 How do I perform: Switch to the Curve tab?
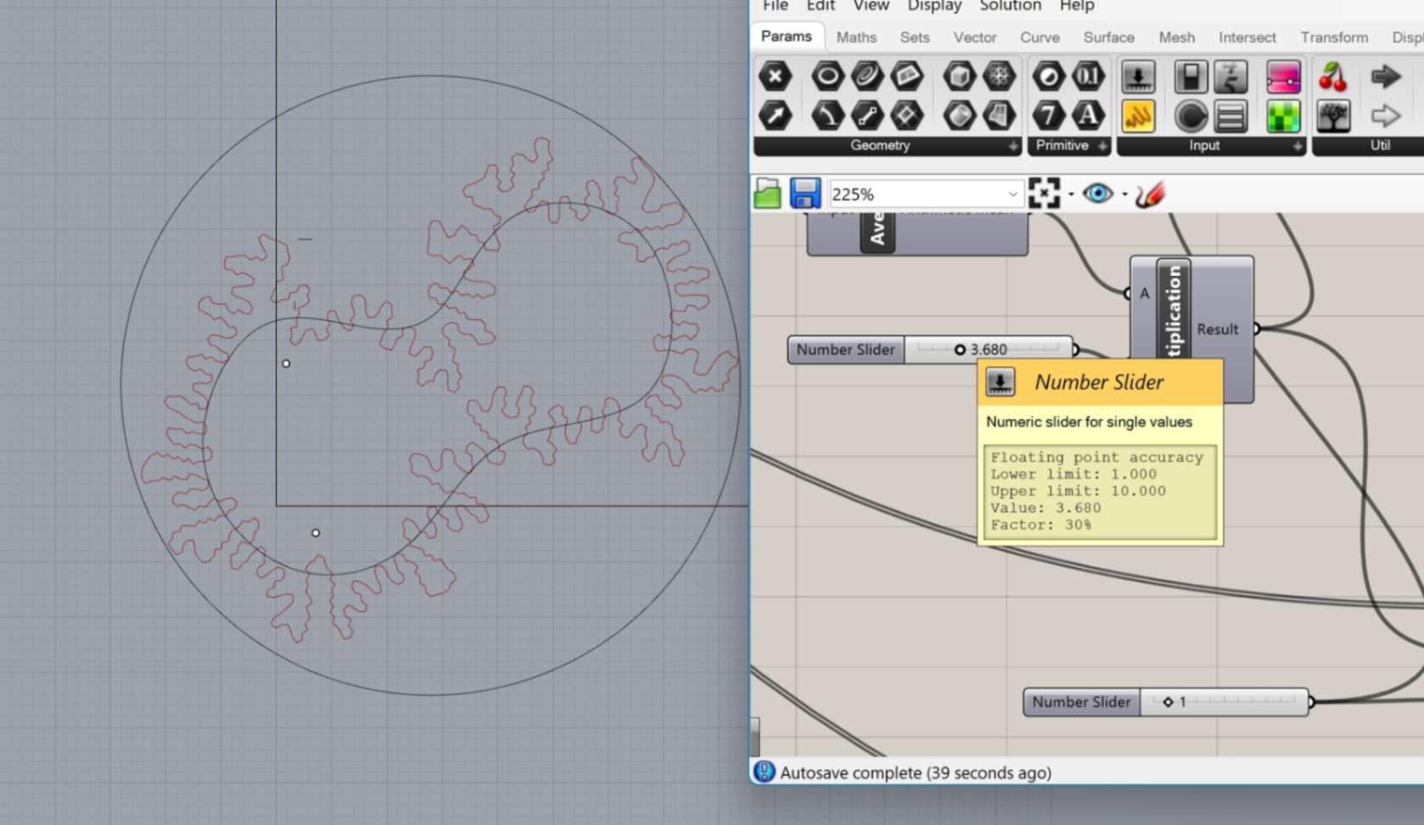[x=1040, y=37]
